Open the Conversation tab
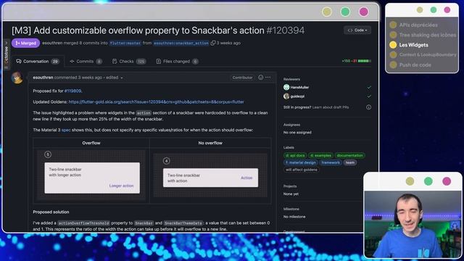Viewport: 464px width, 261px height. [x=38, y=61]
